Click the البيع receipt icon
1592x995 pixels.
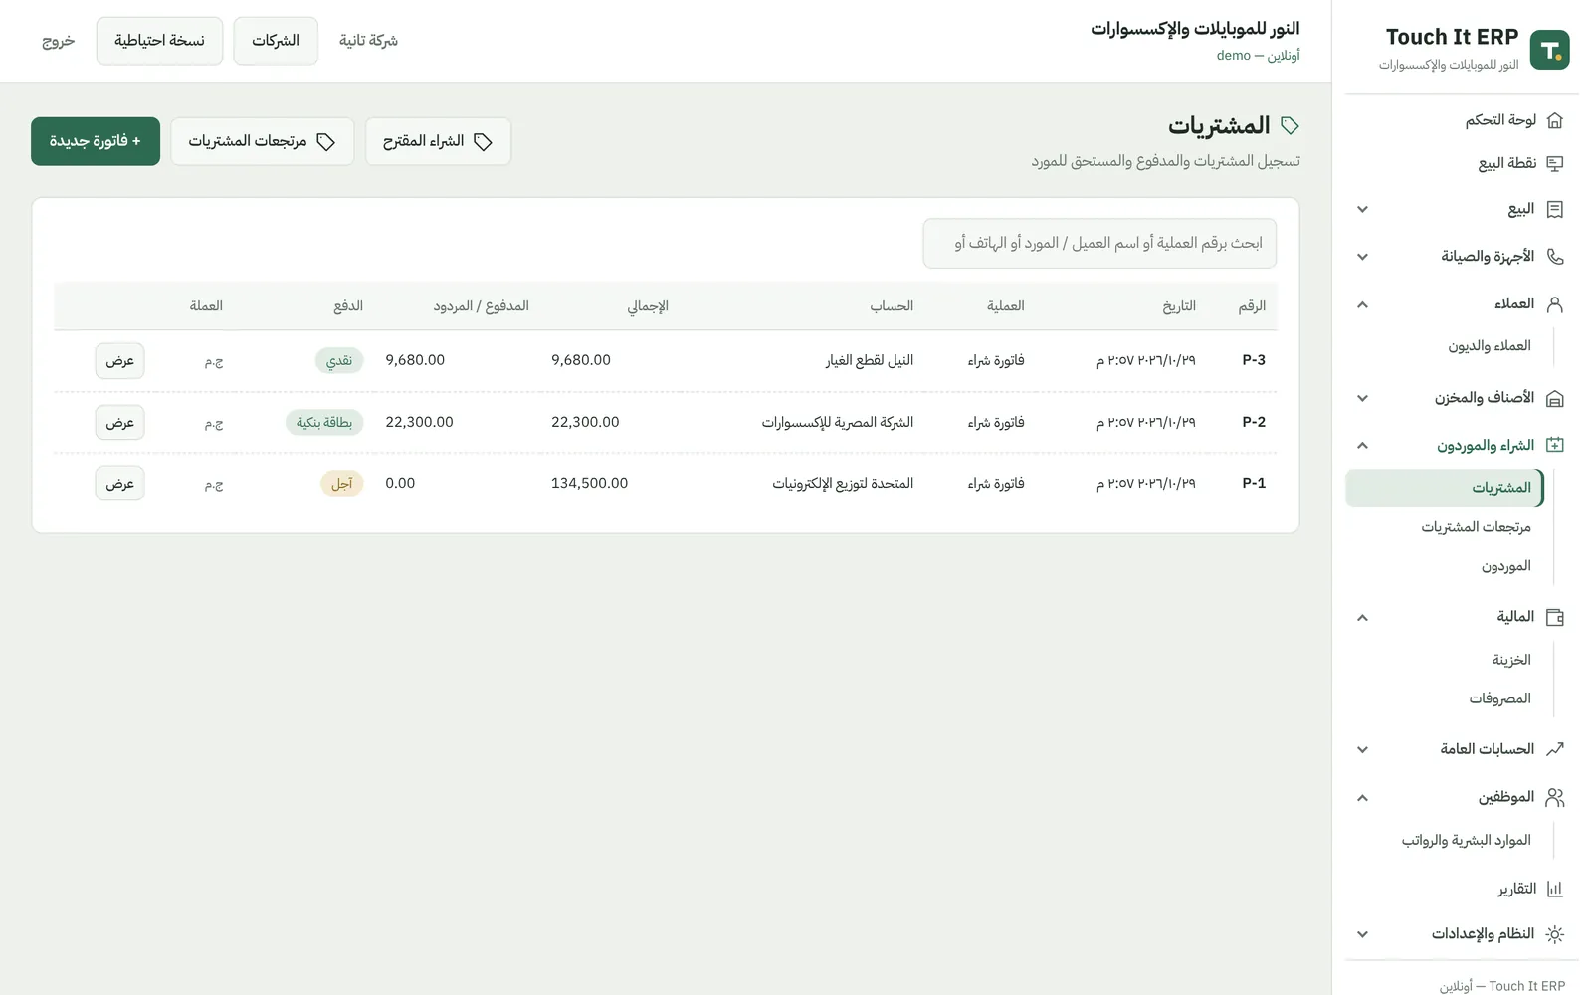click(x=1555, y=209)
